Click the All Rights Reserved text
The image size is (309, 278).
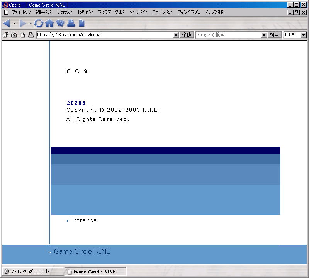point(98,119)
